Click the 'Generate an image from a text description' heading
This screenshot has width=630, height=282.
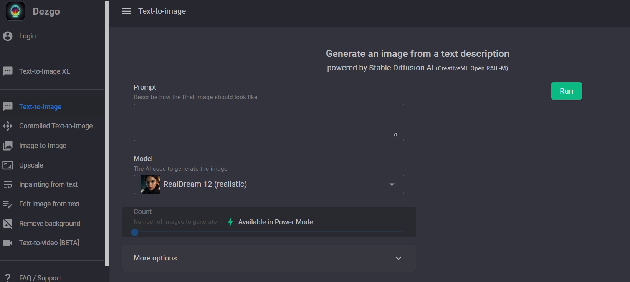(418, 54)
